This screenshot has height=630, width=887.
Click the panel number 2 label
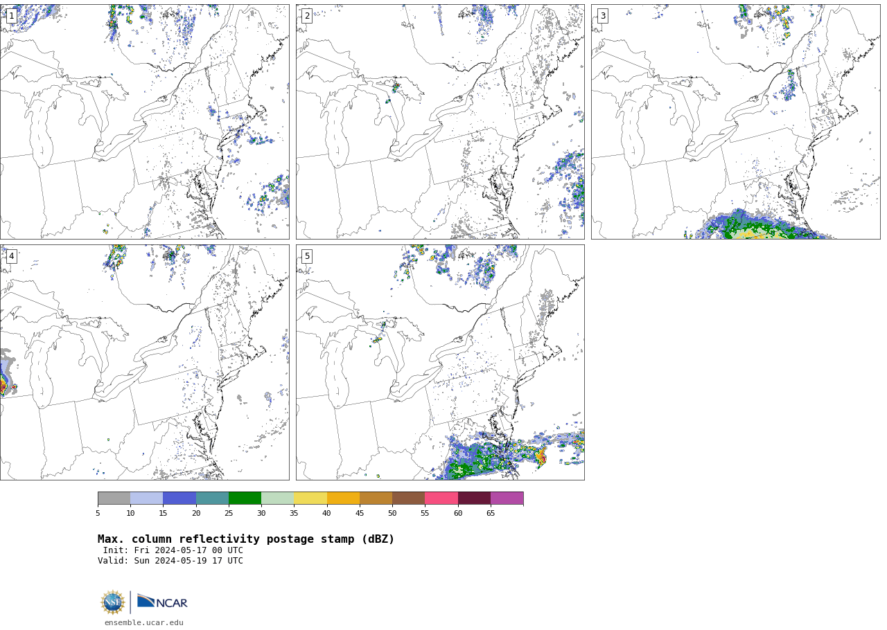click(307, 16)
